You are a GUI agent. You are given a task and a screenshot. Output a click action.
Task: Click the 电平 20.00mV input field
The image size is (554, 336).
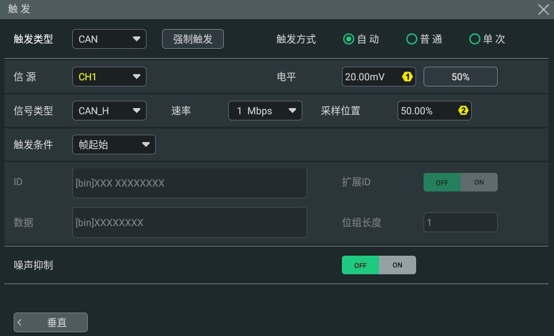[x=379, y=77]
